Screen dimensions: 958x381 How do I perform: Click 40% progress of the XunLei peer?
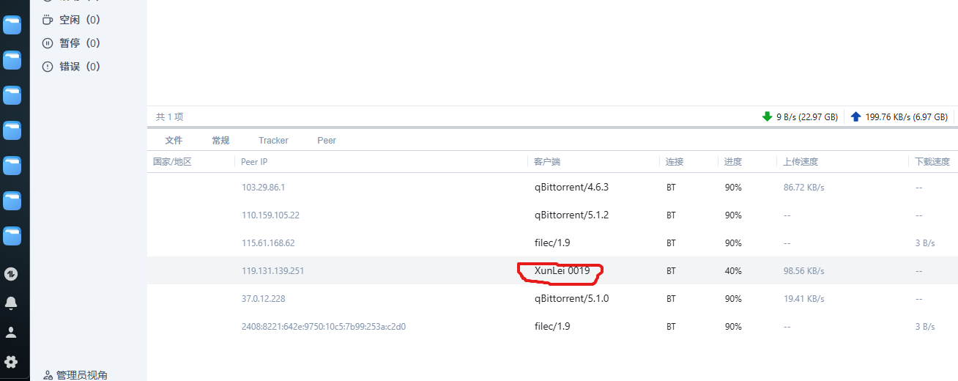pyautogui.click(x=733, y=271)
